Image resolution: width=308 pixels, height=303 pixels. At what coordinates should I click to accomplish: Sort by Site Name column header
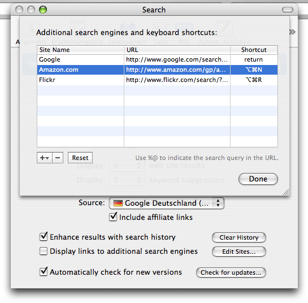pos(81,50)
